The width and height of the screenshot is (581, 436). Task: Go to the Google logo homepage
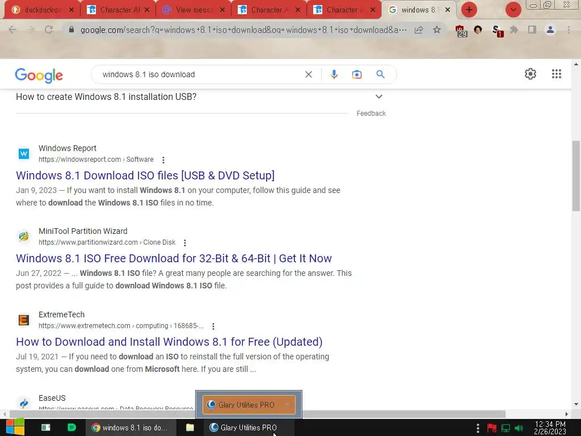[x=39, y=76]
